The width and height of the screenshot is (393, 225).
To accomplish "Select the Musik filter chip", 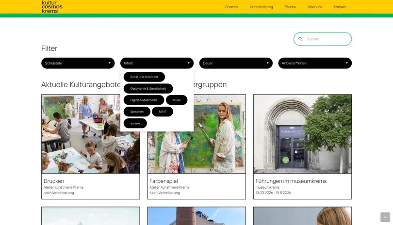I will [x=177, y=100].
